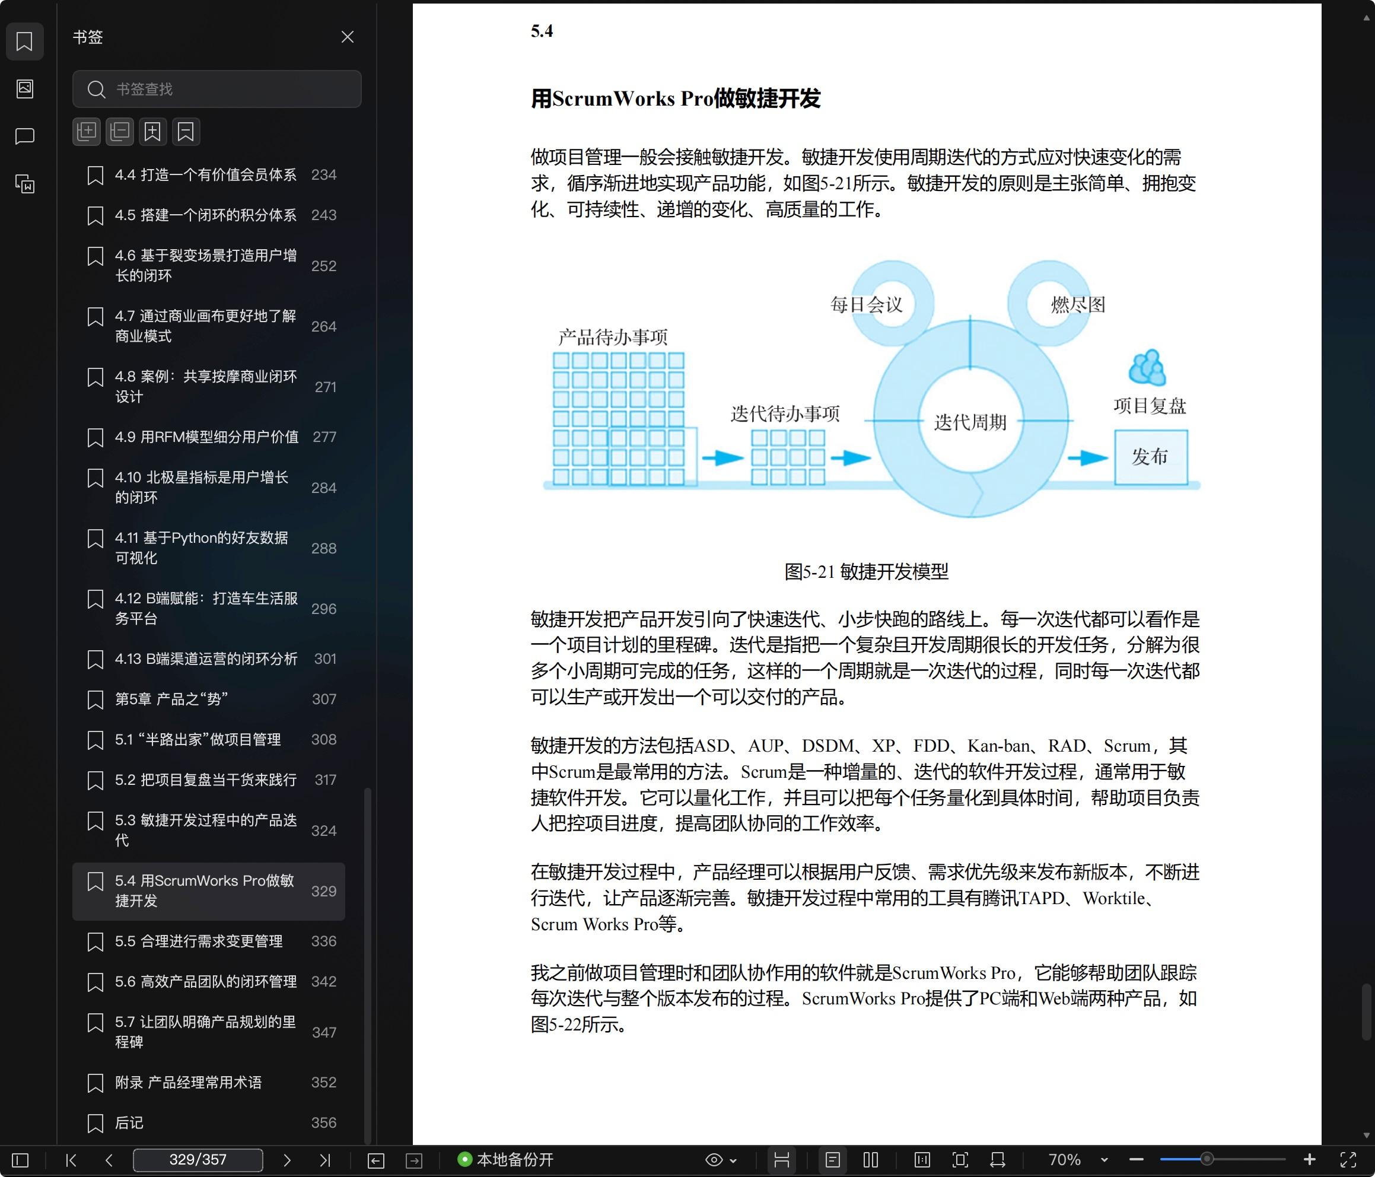Go to previous page
The width and height of the screenshot is (1375, 1177).
pyautogui.click(x=109, y=1160)
